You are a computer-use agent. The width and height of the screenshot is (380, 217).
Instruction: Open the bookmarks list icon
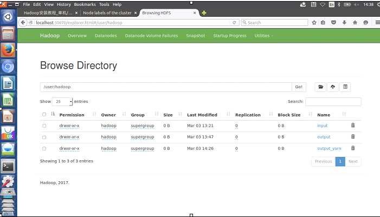323,23
